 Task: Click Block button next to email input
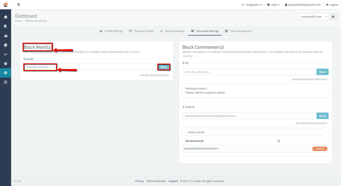322,116
